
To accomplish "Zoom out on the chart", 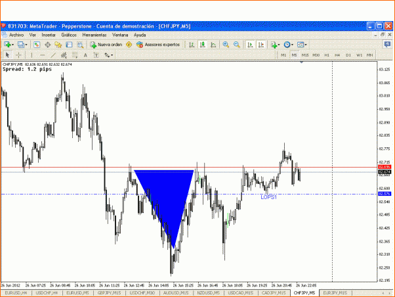I will (x=237, y=45).
